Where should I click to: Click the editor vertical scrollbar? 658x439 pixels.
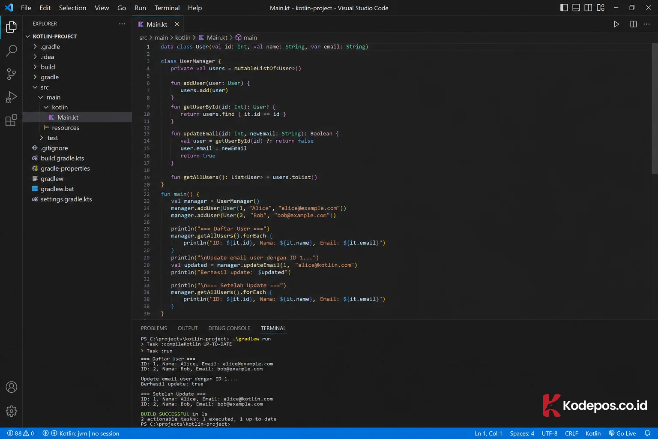655,108
